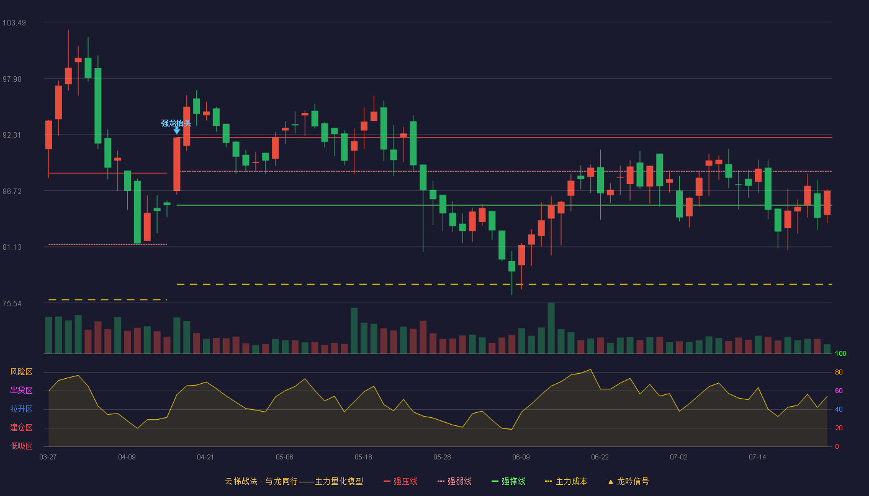Click the chart title 云梯战法 text
869x496 pixels.
pos(241,481)
